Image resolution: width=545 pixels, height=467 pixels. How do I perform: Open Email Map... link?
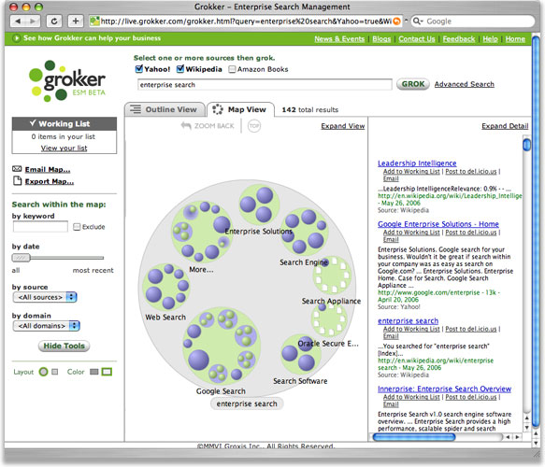pyautogui.click(x=48, y=169)
